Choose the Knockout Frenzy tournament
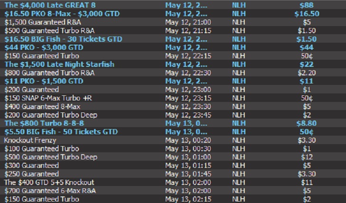The width and height of the screenshot is (346, 203). 173,140
